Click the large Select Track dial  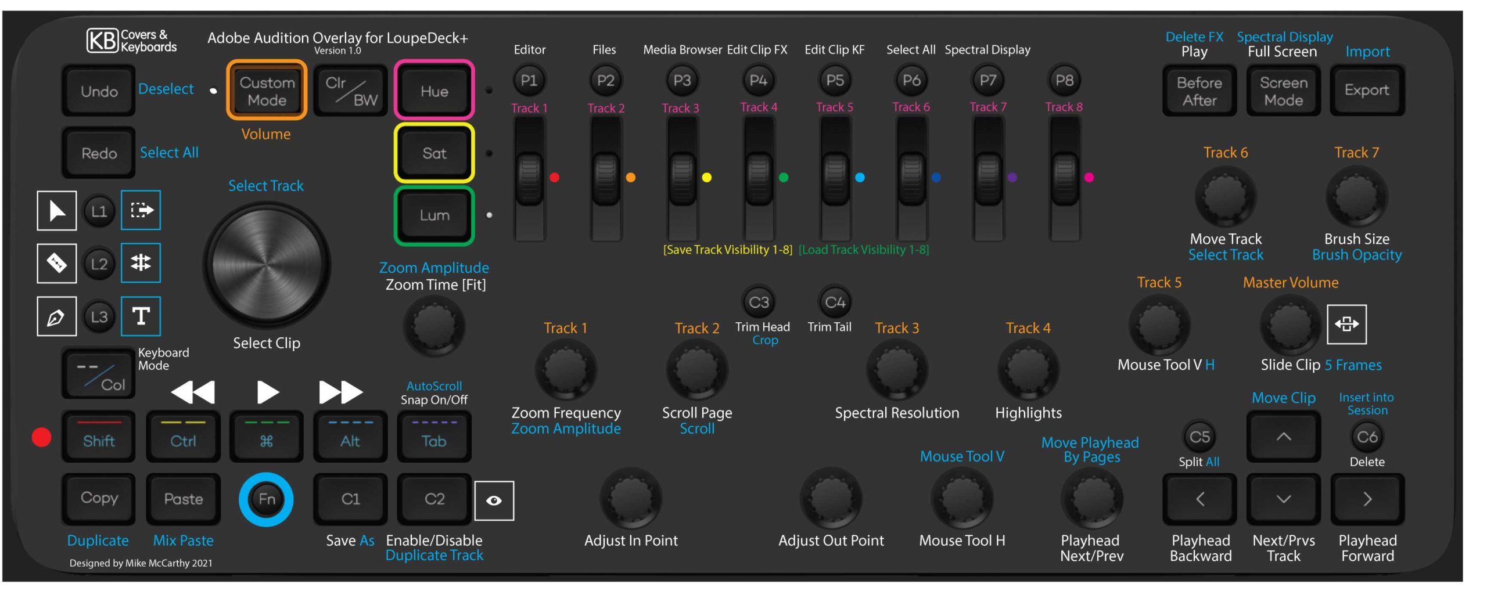point(267,265)
